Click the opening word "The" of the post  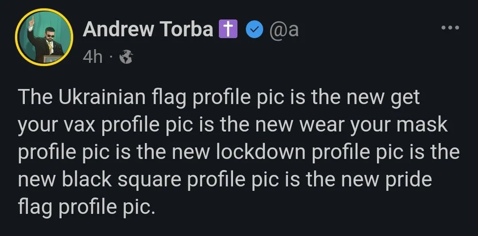click(35, 98)
